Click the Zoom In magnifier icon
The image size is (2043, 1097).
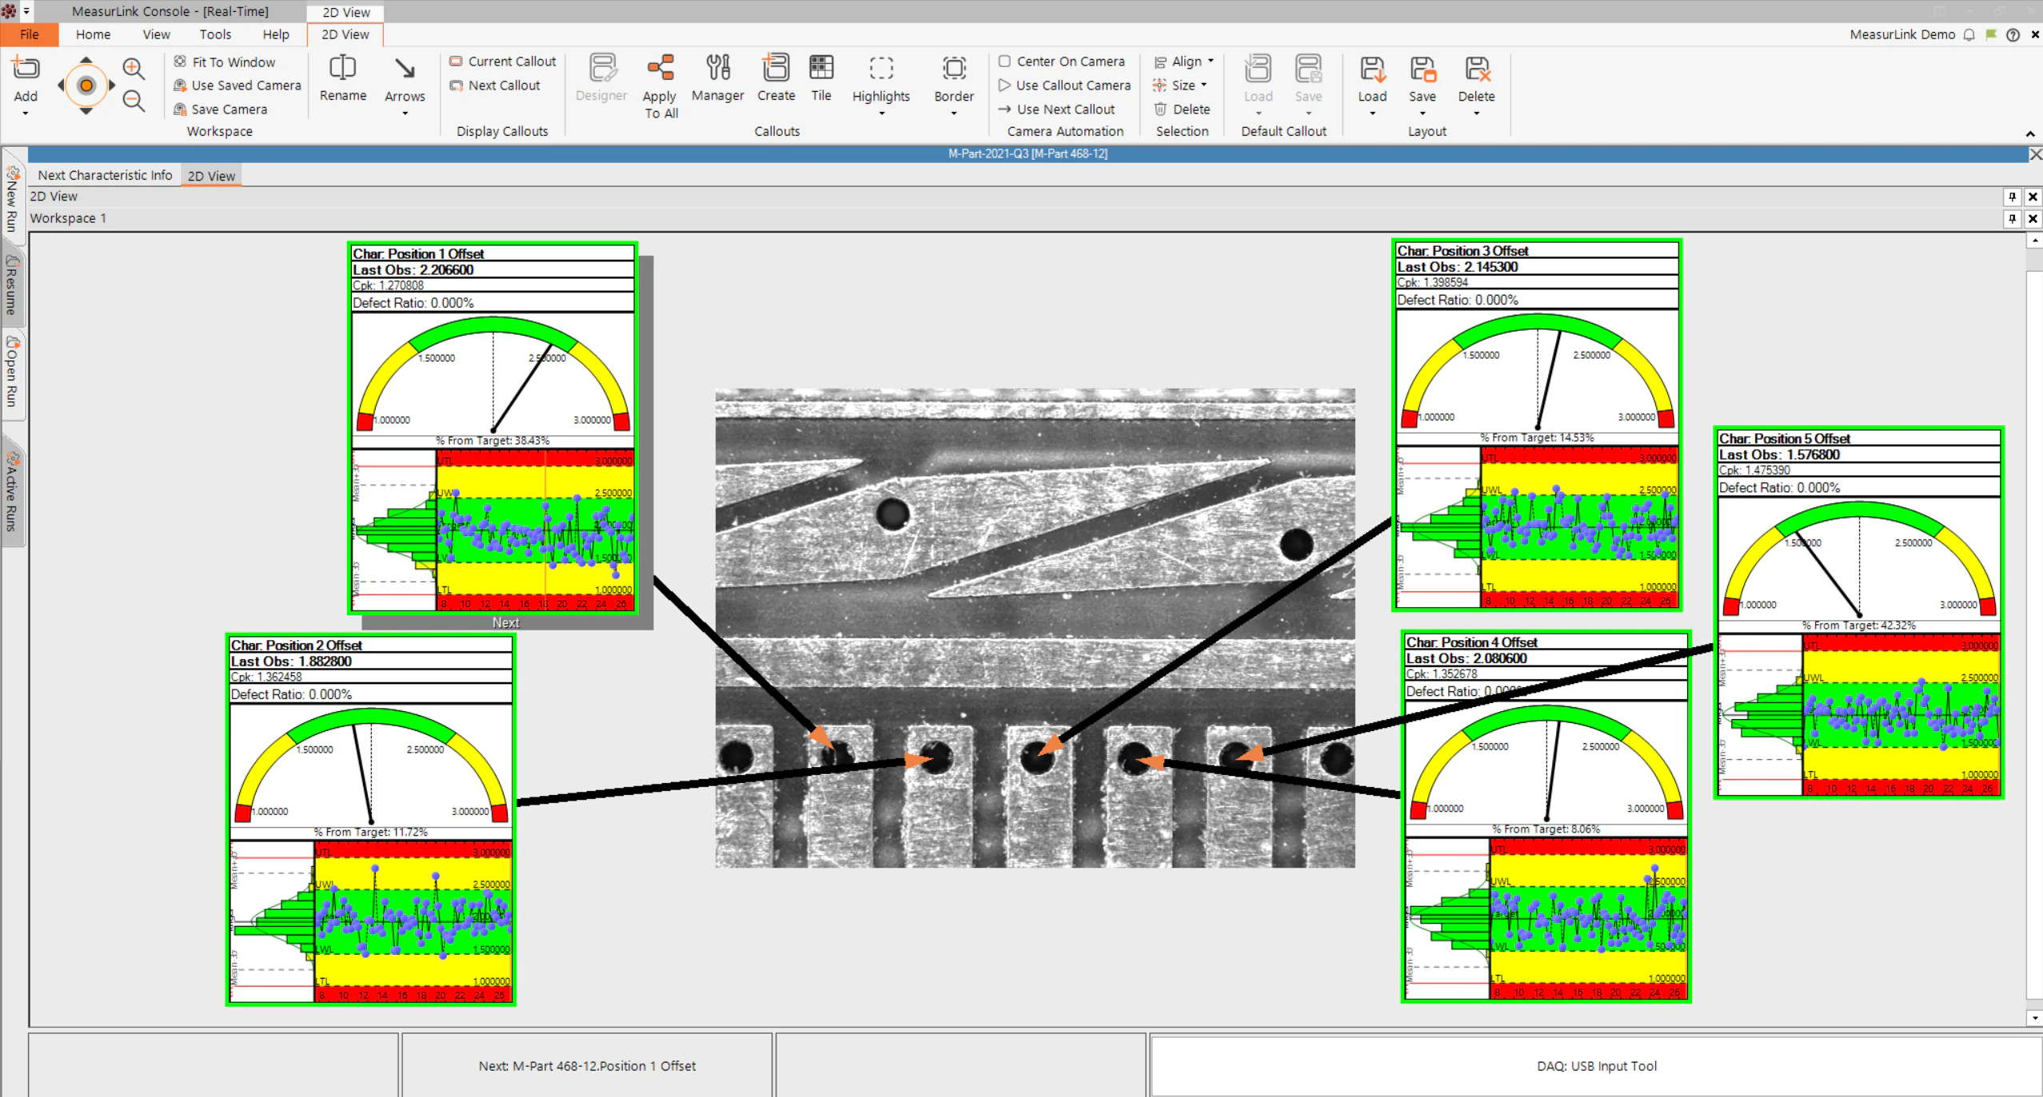coord(134,70)
